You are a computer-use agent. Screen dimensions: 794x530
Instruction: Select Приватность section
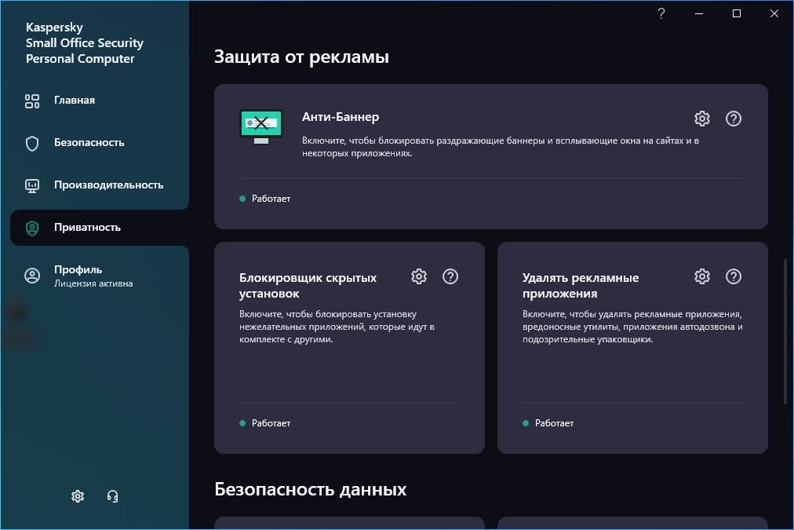click(x=99, y=228)
